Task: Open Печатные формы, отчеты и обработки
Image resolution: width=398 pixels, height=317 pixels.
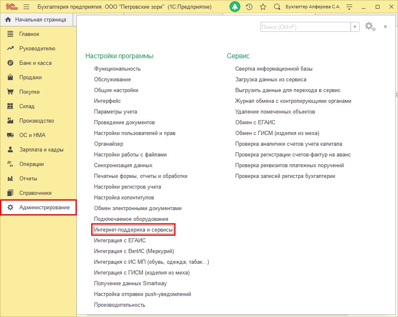Action: coord(141,176)
